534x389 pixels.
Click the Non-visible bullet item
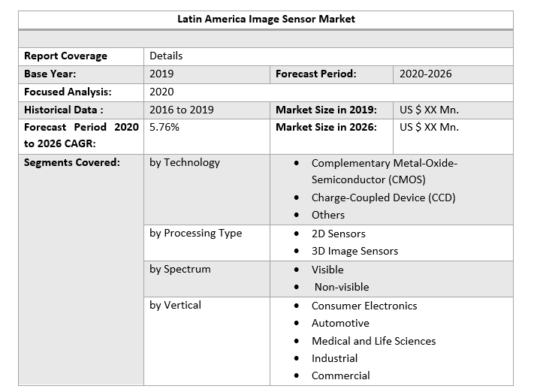click(x=342, y=287)
